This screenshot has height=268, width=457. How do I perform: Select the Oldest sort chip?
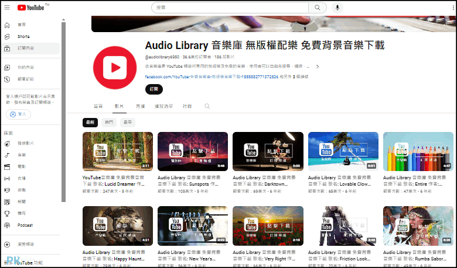pos(128,122)
